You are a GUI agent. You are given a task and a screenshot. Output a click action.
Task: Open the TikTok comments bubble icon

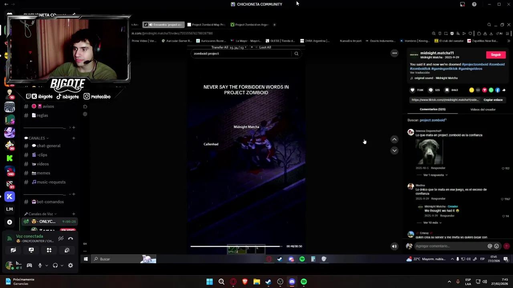coord(431,90)
